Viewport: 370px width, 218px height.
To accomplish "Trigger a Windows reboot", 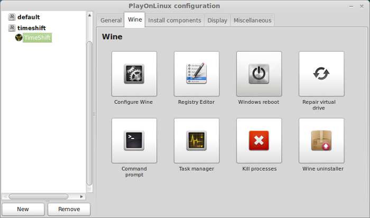I will (259, 74).
